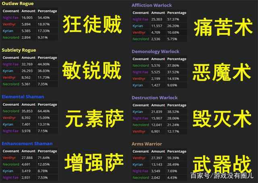Select the 13.31% percentage cell
This screenshot has width=258, height=183.
coord(44,124)
